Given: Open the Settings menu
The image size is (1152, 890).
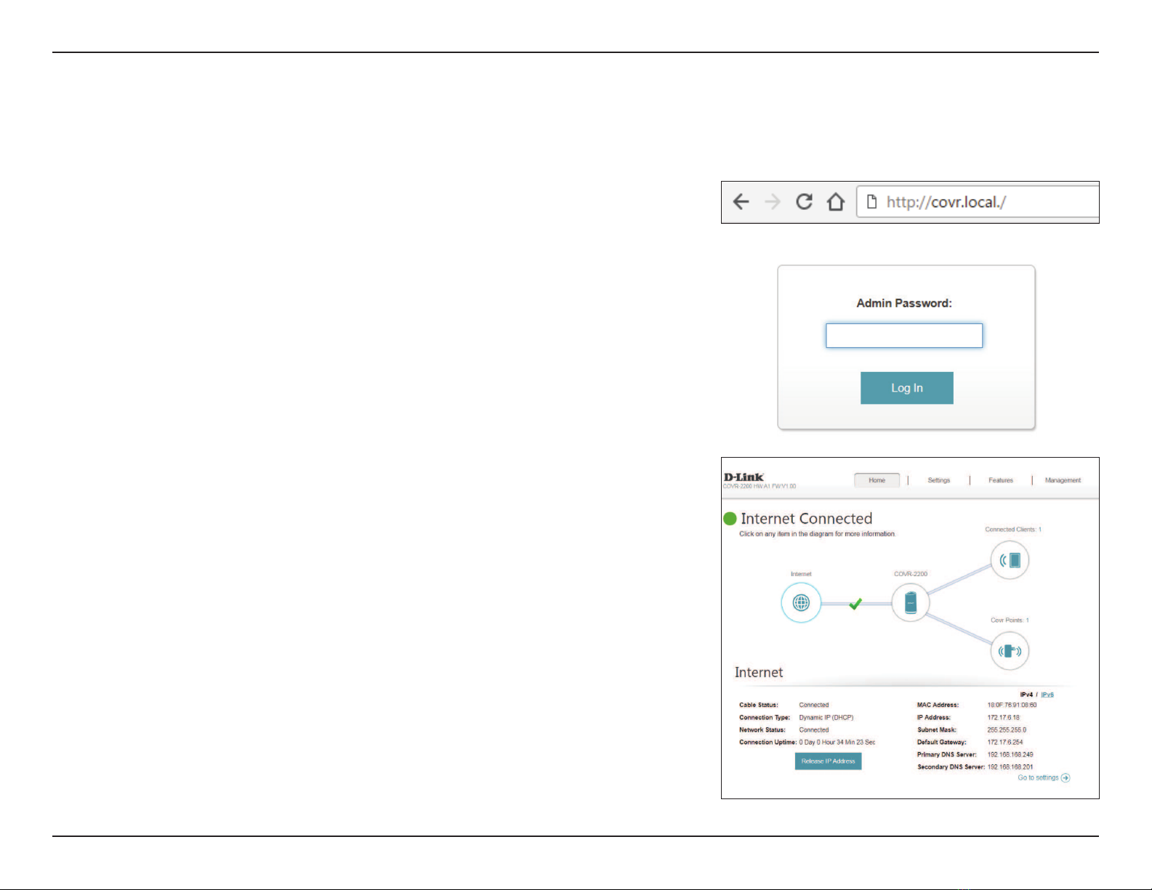Looking at the screenshot, I should (x=938, y=480).
